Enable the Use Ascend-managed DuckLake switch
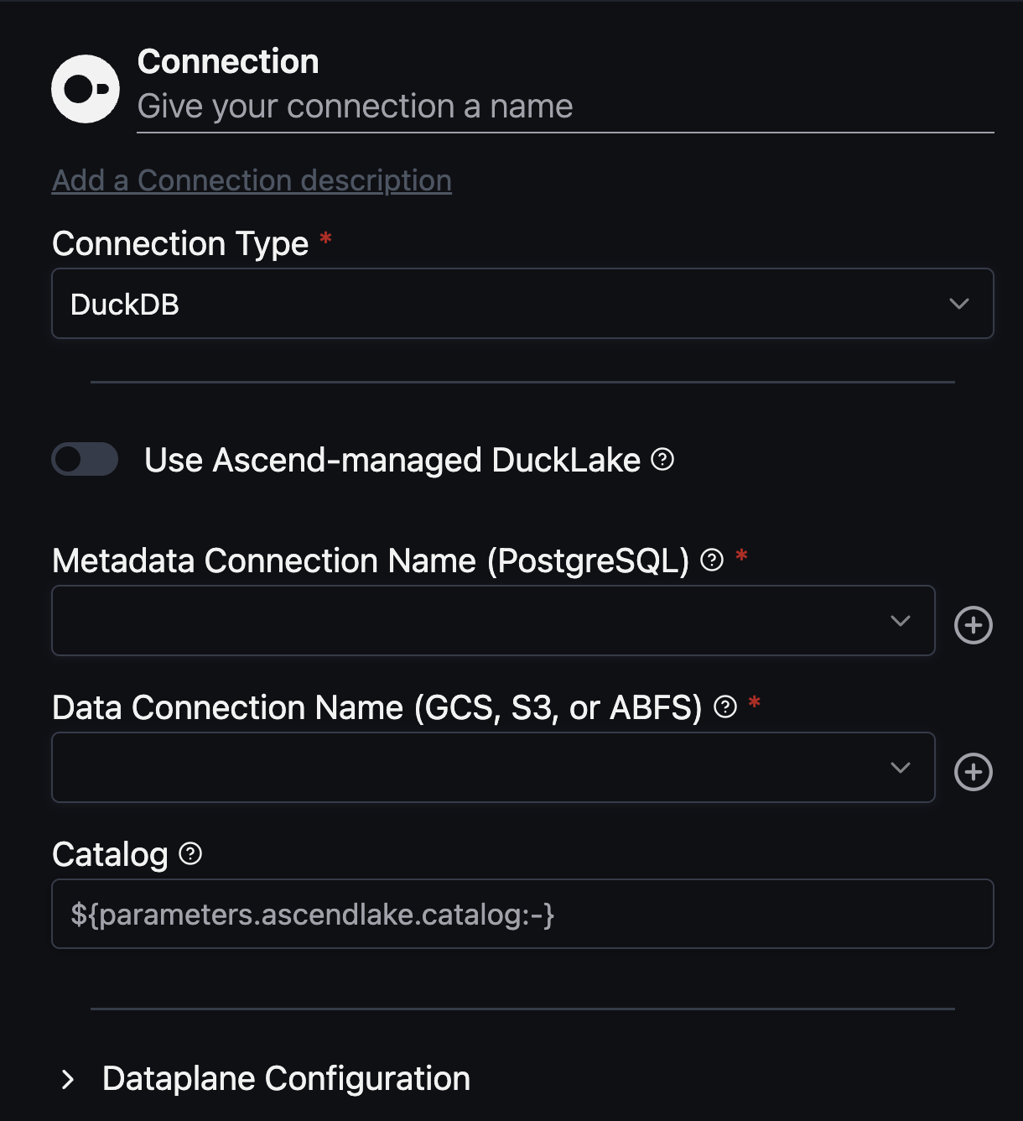The height and width of the screenshot is (1121, 1023). [x=85, y=459]
